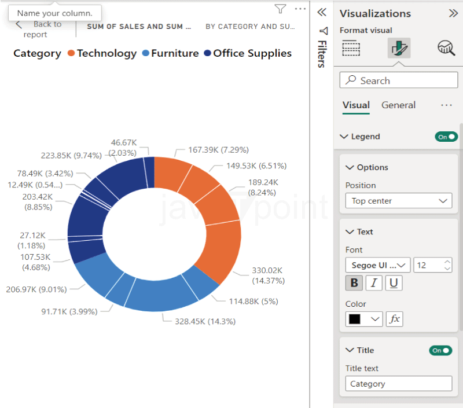Viewport: 463px width, 408px height.
Task: Click the Category legend title text
Action: 37,53
